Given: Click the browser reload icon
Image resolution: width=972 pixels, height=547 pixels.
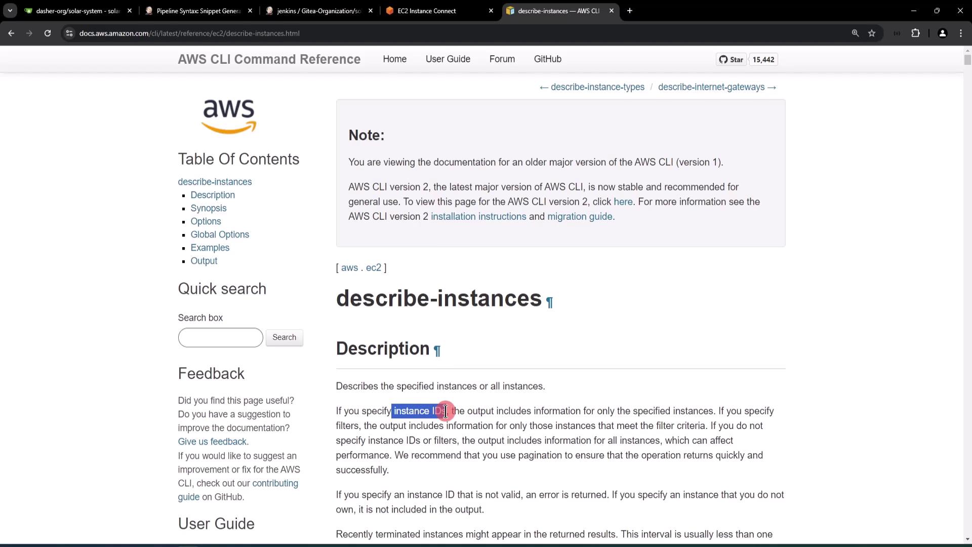Looking at the screenshot, I should tap(48, 33).
